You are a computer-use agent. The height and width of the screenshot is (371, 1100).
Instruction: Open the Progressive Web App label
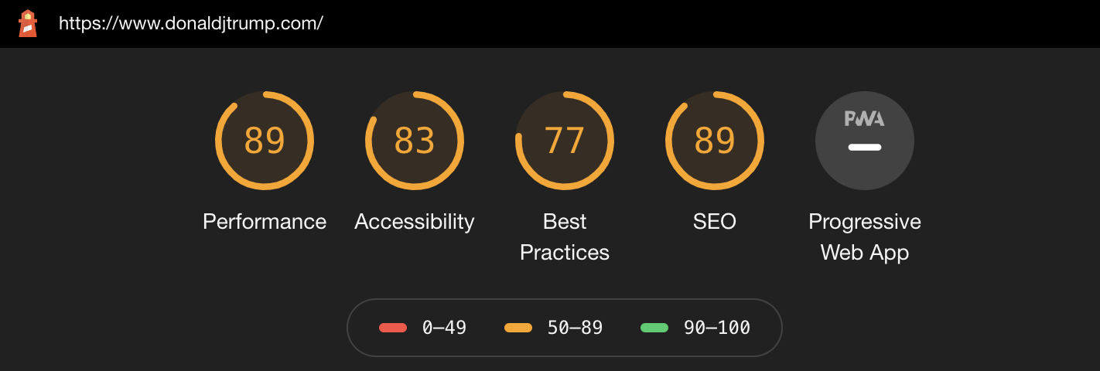pos(865,237)
